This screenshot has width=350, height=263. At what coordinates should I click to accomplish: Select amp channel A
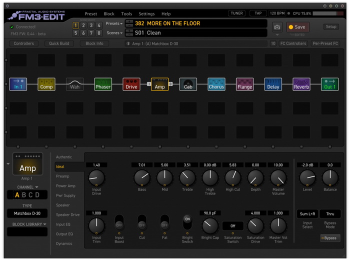pos(17,195)
